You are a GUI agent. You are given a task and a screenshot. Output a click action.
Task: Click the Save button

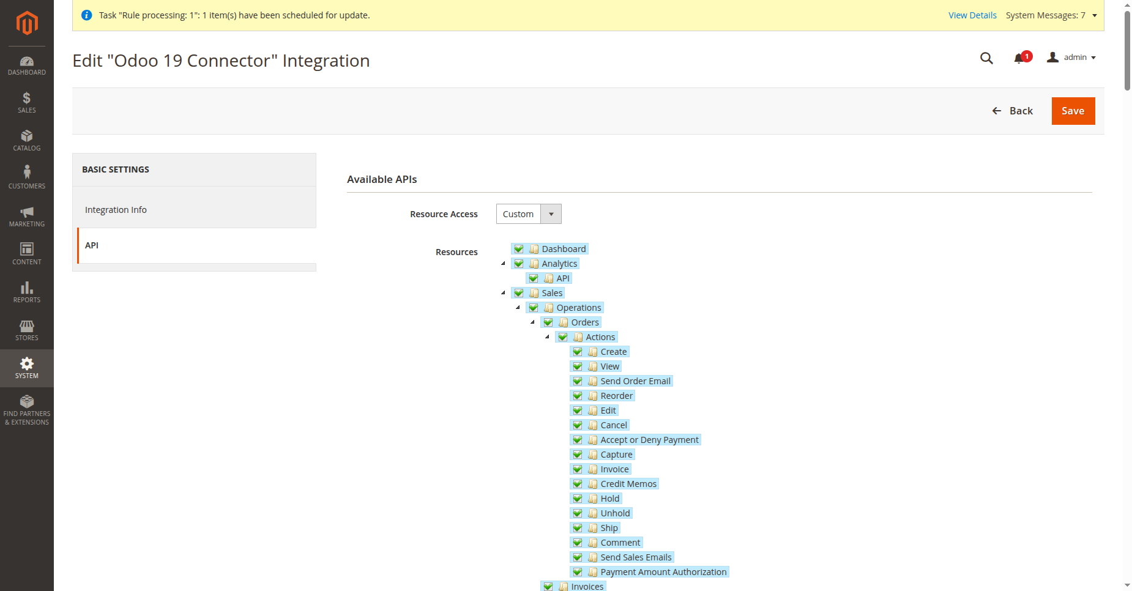pos(1073,111)
